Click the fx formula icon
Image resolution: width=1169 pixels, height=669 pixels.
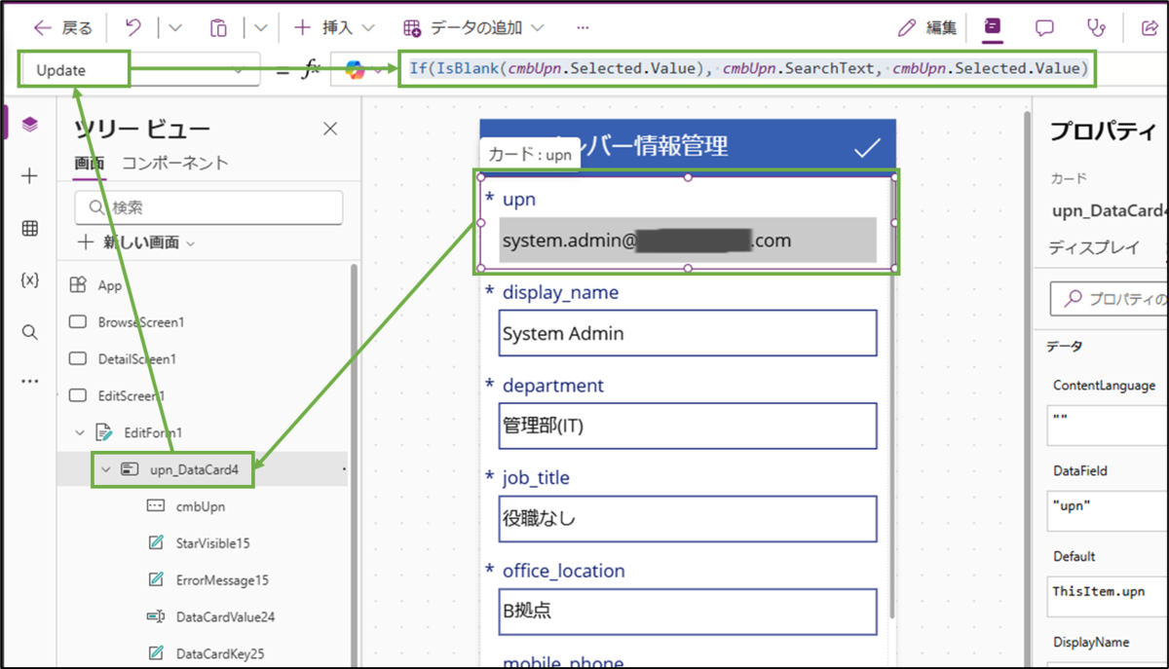tap(311, 70)
